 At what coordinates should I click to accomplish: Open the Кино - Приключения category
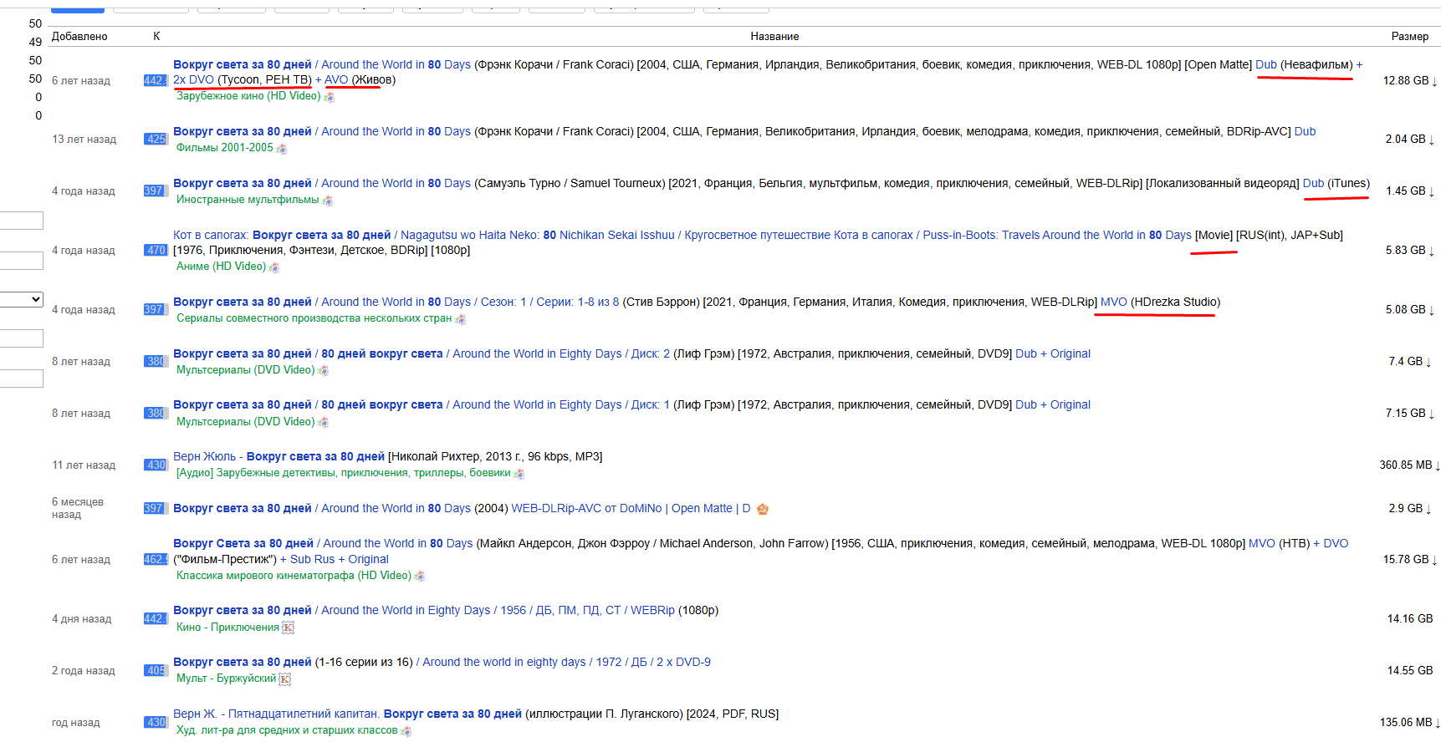227,628
